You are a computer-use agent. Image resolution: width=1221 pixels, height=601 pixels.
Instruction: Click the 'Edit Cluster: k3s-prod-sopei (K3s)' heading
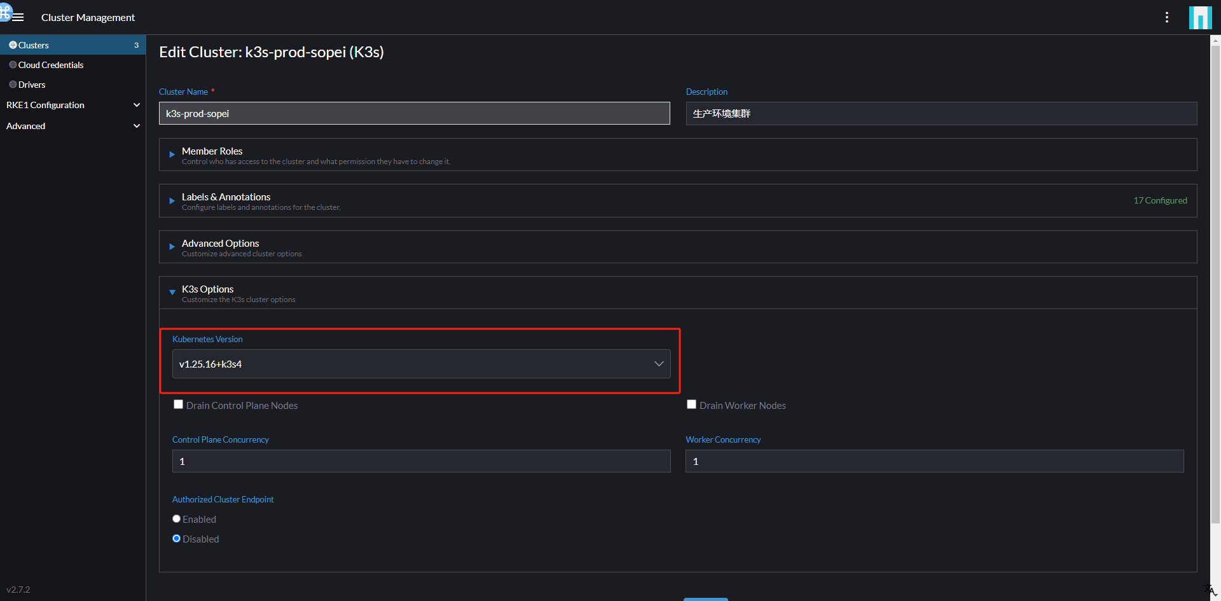point(272,52)
